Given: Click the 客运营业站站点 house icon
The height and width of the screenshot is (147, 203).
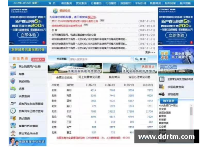Looking at the screenshot, I should (13, 133).
